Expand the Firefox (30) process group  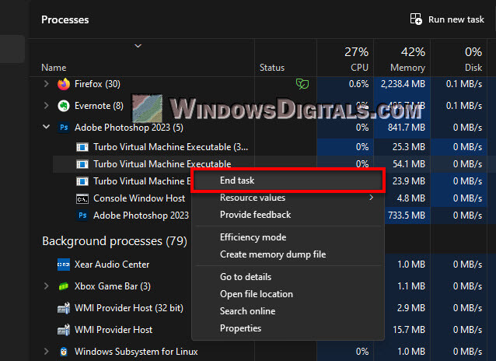coord(46,84)
